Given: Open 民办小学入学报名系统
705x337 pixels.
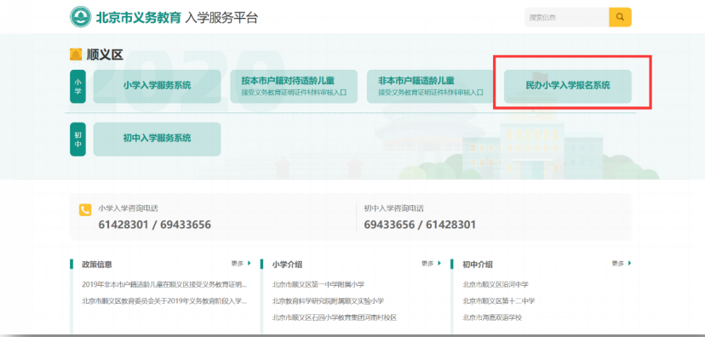Looking at the screenshot, I should tap(567, 86).
